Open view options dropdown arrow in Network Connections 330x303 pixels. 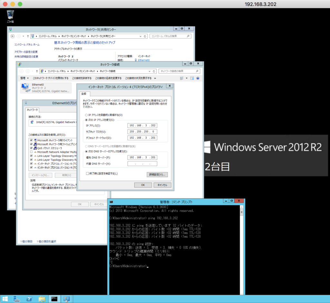[187, 78]
